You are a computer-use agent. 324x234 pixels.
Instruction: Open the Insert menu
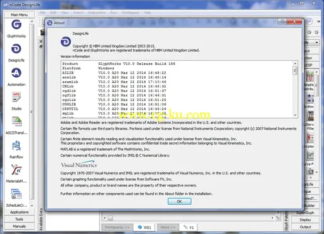click(78, 13)
